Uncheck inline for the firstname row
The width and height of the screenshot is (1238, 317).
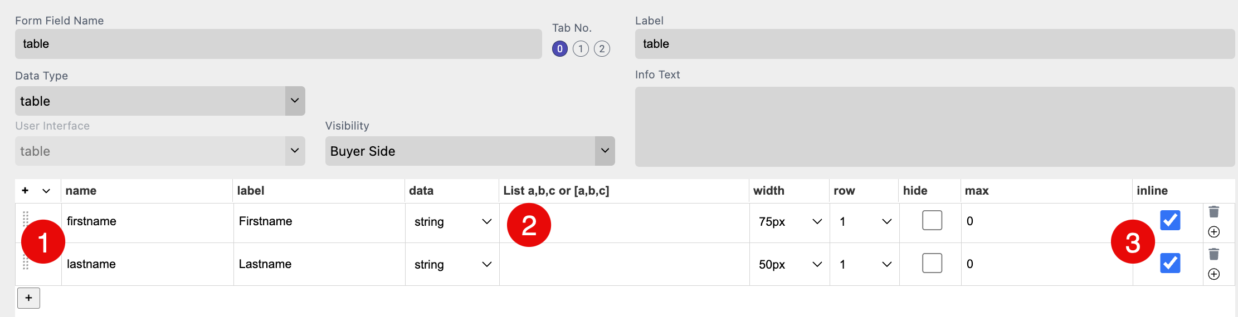click(x=1170, y=220)
